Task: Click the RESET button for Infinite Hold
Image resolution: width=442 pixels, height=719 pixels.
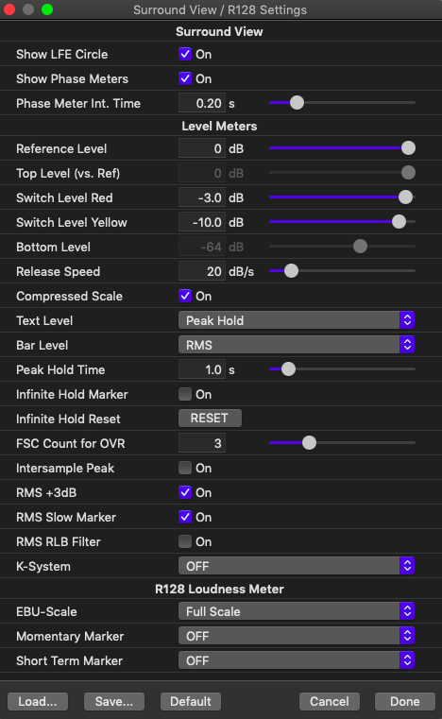Action: pyautogui.click(x=210, y=419)
